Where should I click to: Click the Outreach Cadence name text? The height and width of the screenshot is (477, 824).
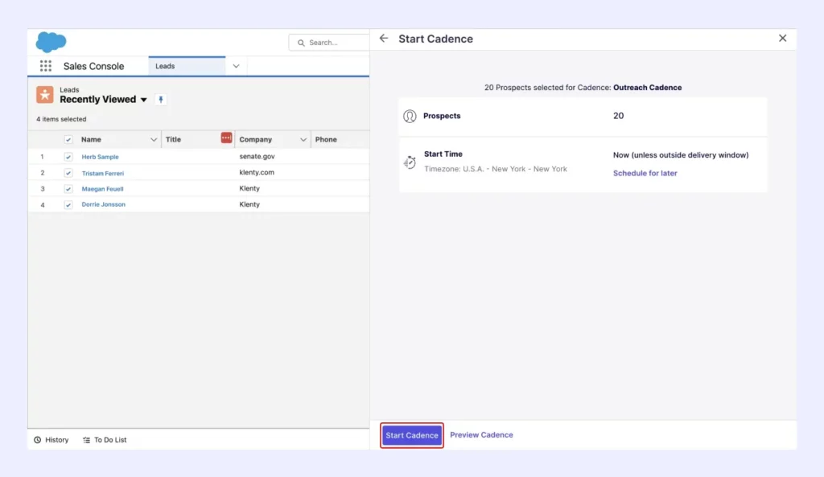(x=648, y=88)
